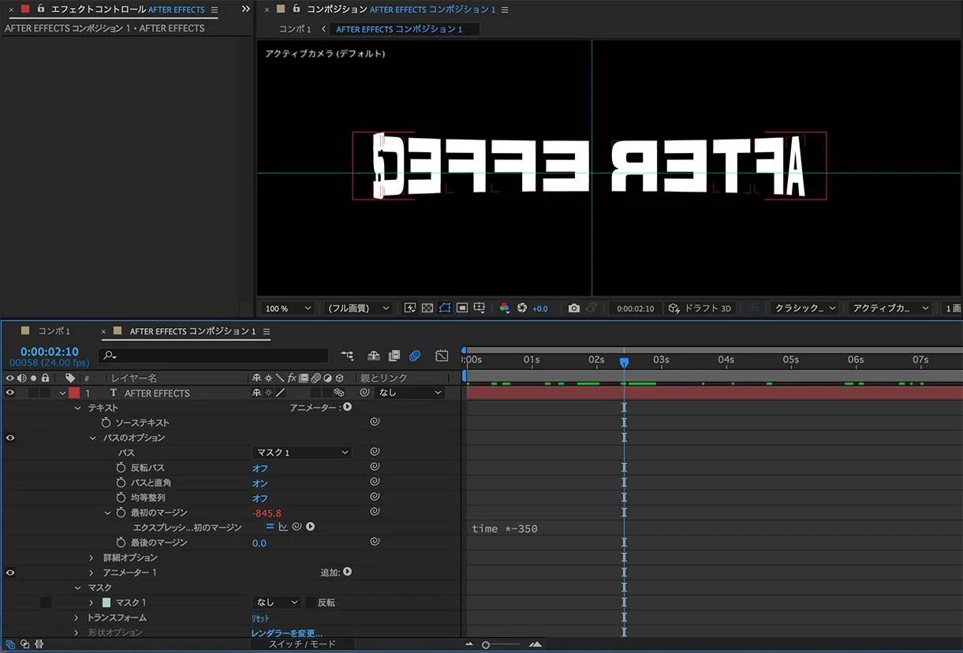Open parent link dropdown なし
Screen dimensions: 963x653
pos(410,392)
